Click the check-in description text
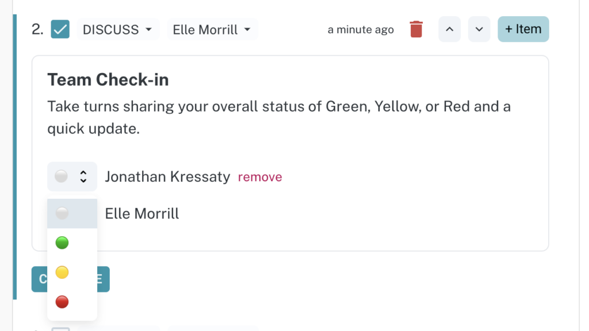The width and height of the screenshot is (589, 331). click(x=279, y=117)
